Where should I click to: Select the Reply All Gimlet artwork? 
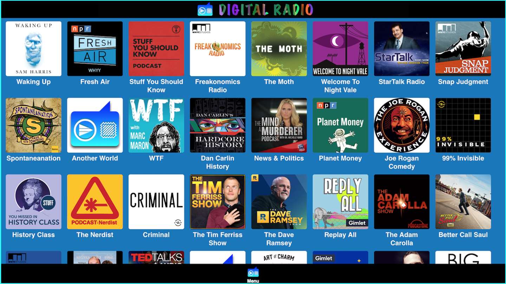(340, 202)
